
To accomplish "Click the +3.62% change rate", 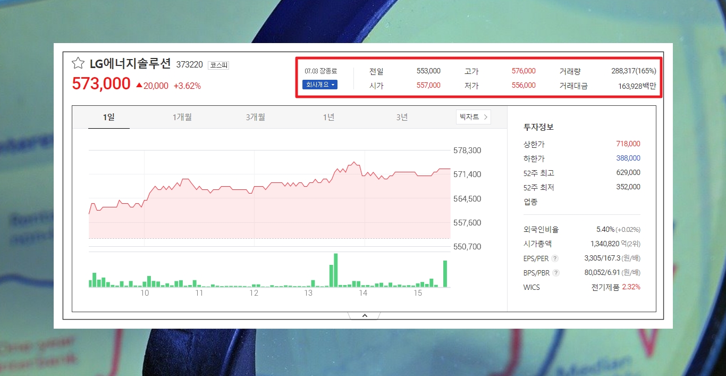I will pos(187,86).
